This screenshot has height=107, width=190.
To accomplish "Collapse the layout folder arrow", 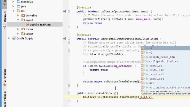I will tap(18, 20).
